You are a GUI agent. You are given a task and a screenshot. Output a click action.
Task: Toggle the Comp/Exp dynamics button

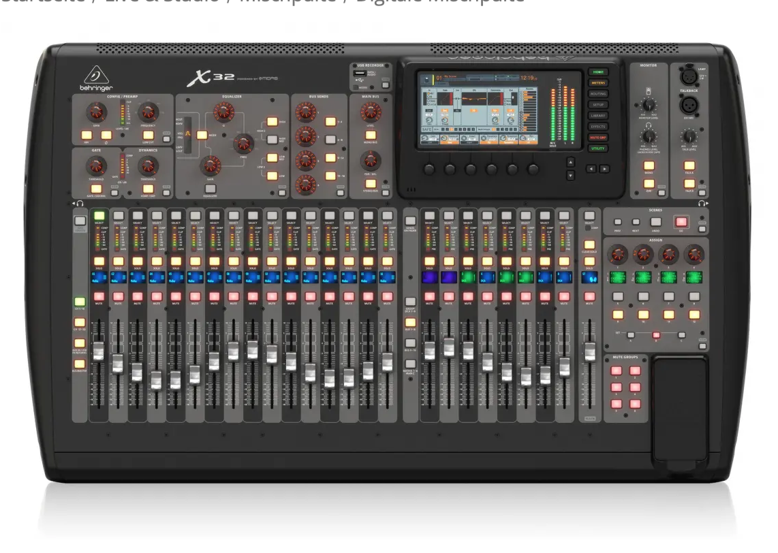(148, 189)
